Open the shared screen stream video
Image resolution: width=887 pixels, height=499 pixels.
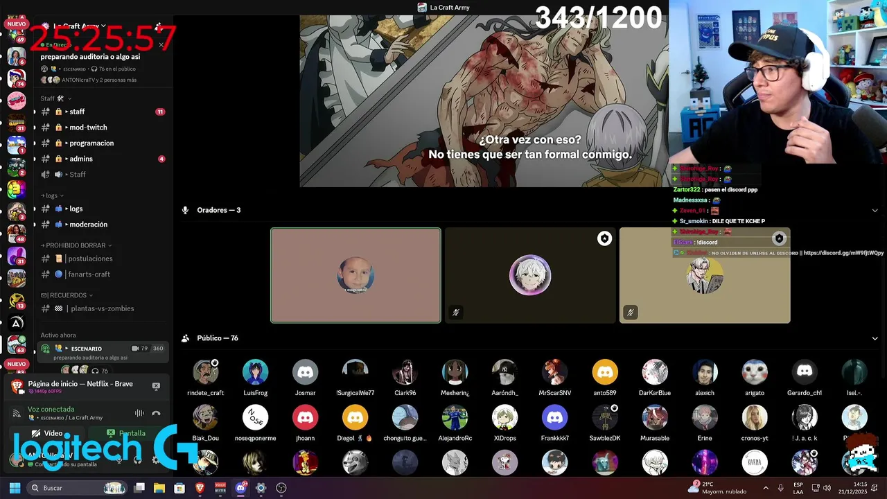pyautogui.click(x=484, y=101)
